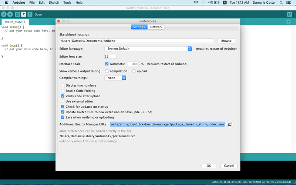The width and height of the screenshot is (296, 185).
Task: Click the interface scale 100 value field
Action: (133, 64)
